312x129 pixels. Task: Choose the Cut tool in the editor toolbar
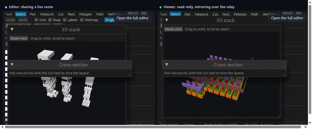click(x=61, y=14)
